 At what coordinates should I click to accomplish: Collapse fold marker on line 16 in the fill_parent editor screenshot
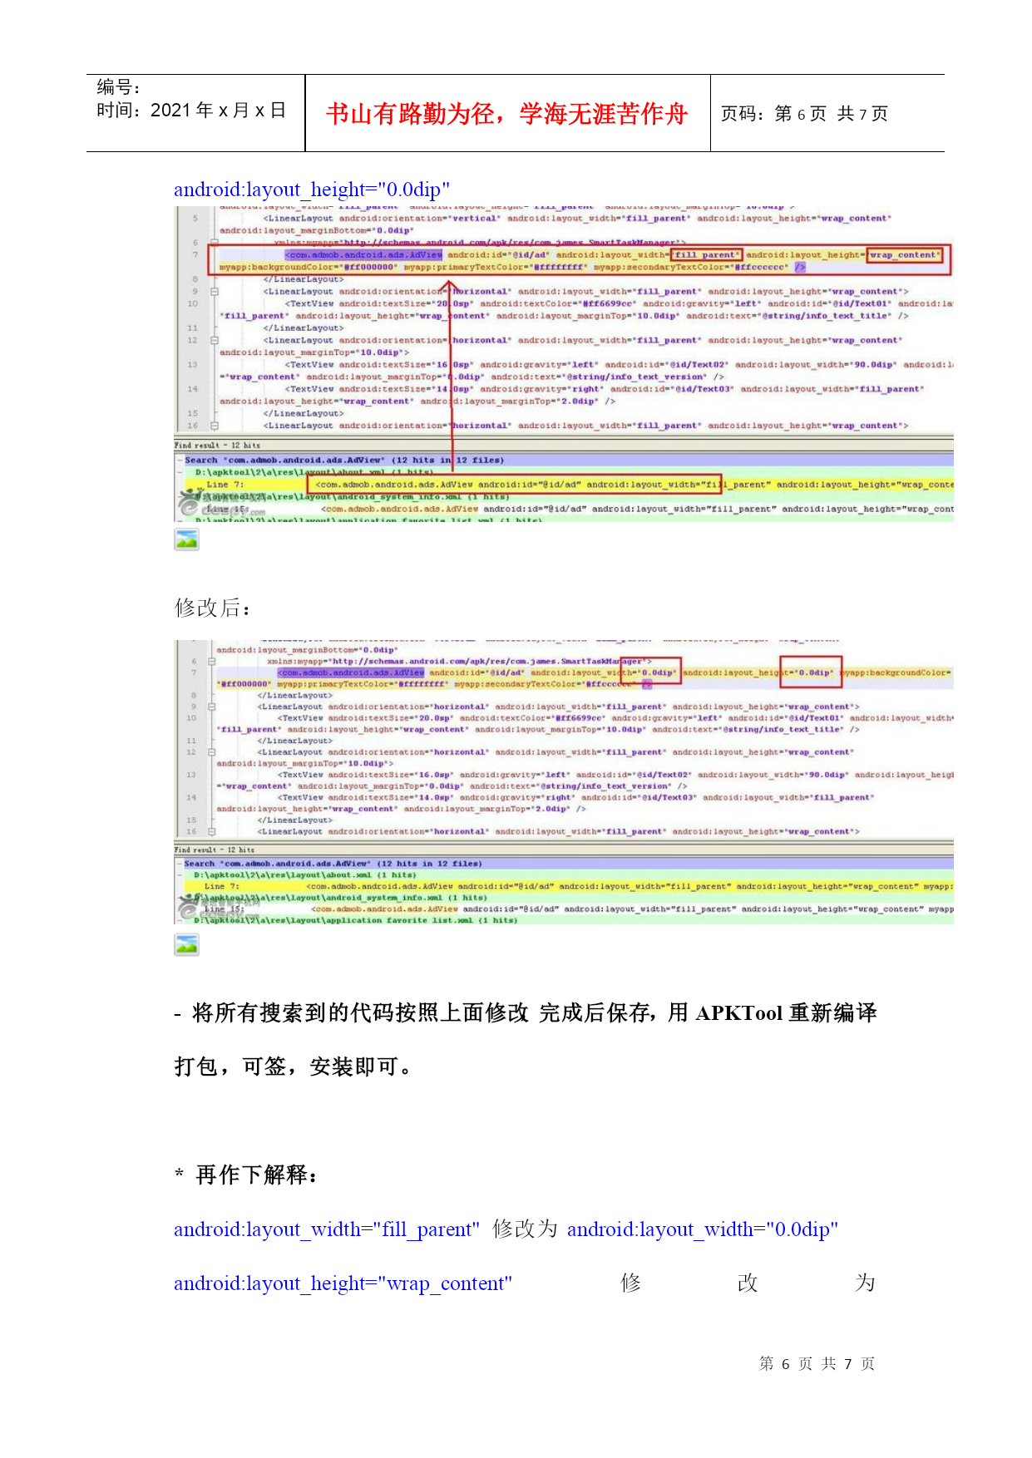coord(214,426)
